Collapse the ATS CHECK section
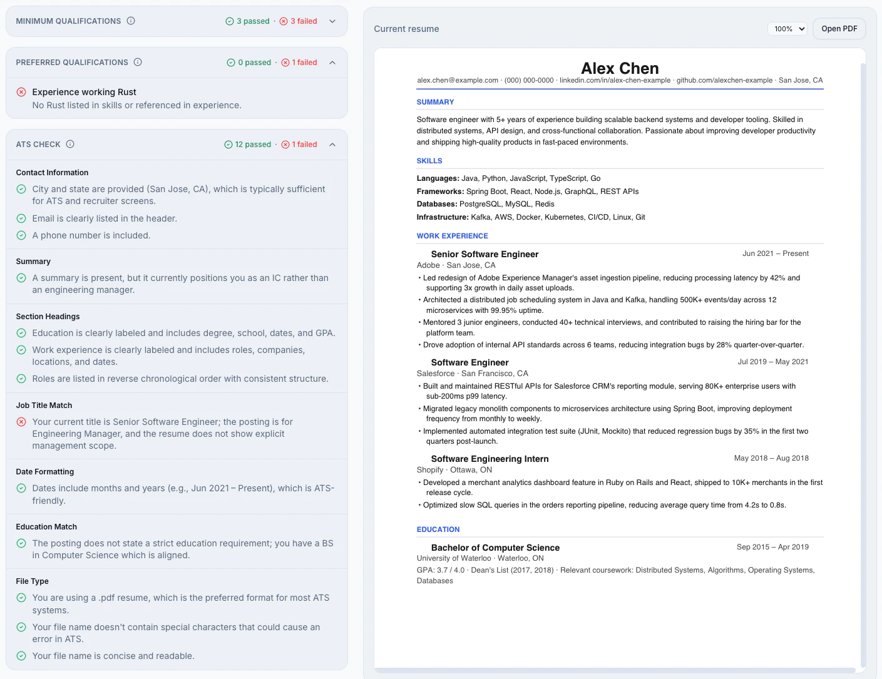The image size is (882, 679). pos(332,144)
